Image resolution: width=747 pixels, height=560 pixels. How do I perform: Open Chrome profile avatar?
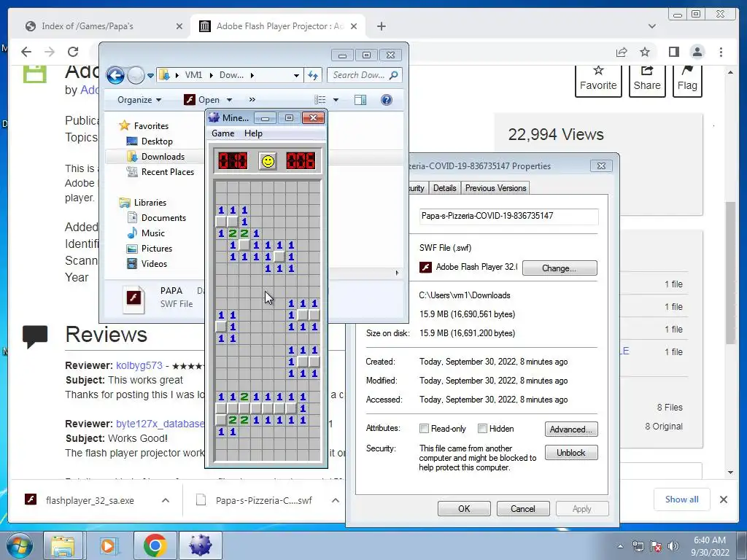[x=697, y=52]
